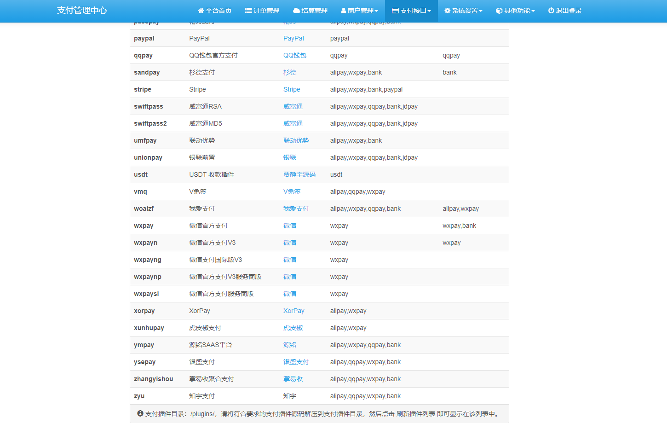Open the PayPal author link
This screenshot has width=667, height=423.
[x=293, y=38]
